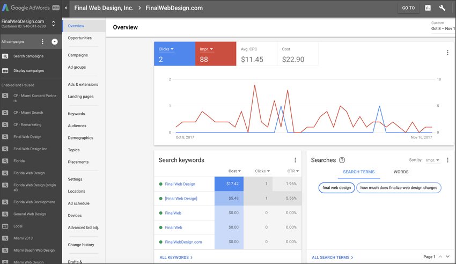Open the Searches card three-dot menu
Viewport: 456px width, 264px height.
pos(447,160)
